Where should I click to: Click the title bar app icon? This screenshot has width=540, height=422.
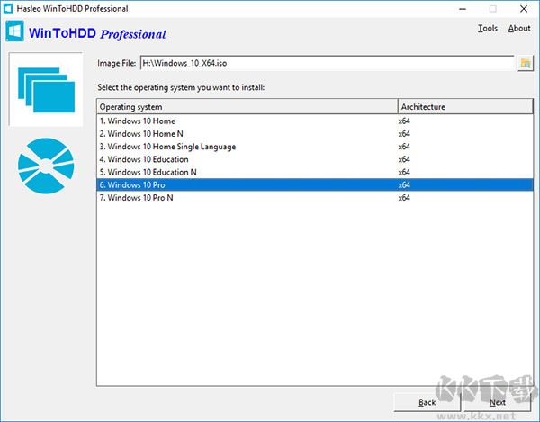[x=7, y=9]
